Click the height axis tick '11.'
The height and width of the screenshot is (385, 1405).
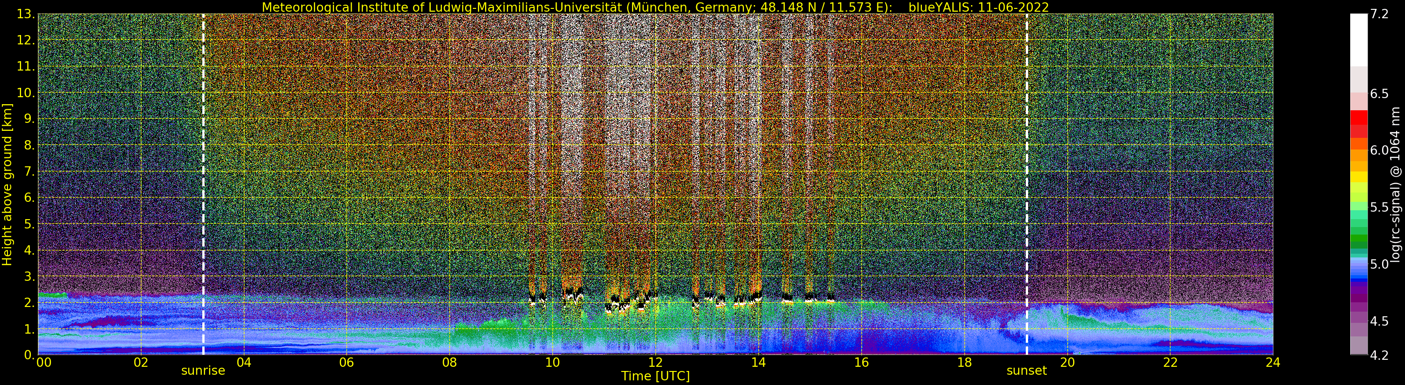pyautogui.click(x=26, y=66)
